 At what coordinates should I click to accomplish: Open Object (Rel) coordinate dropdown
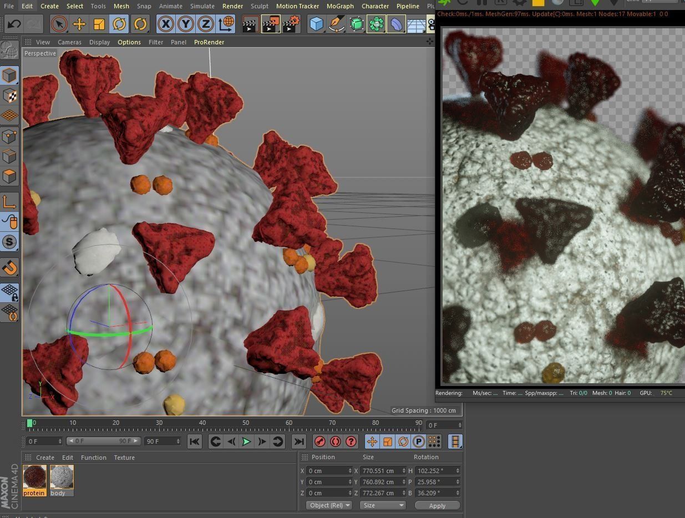(x=329, y=505)
